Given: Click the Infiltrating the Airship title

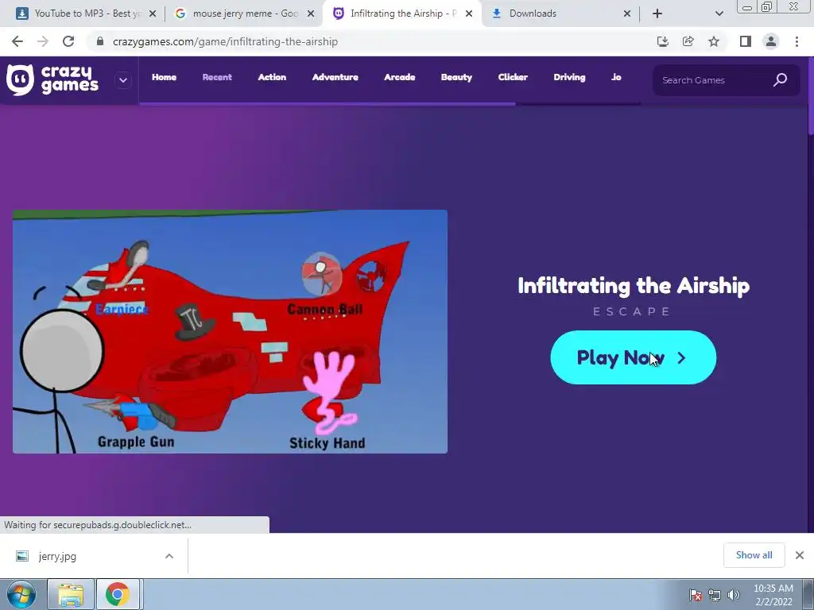Looking at the screenshot, I should (x=634, y=286).
